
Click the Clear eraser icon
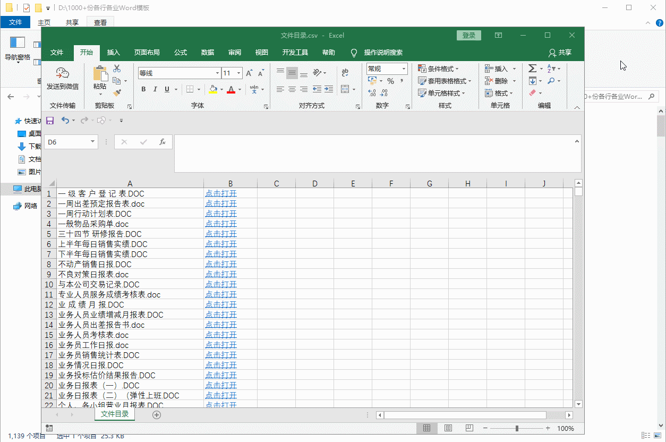(x=532, y=93)
